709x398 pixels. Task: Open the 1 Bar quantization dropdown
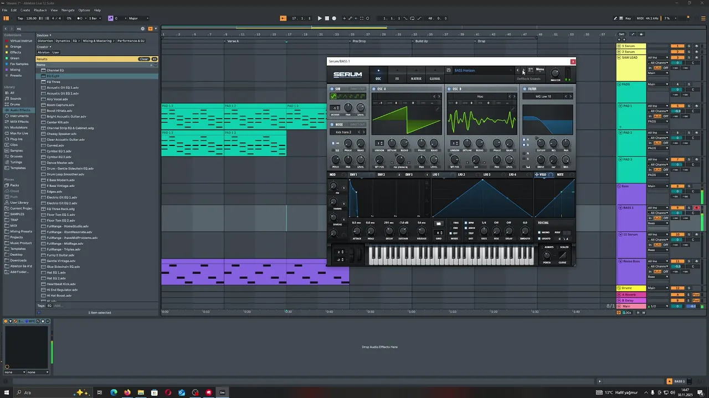point(95,18)
